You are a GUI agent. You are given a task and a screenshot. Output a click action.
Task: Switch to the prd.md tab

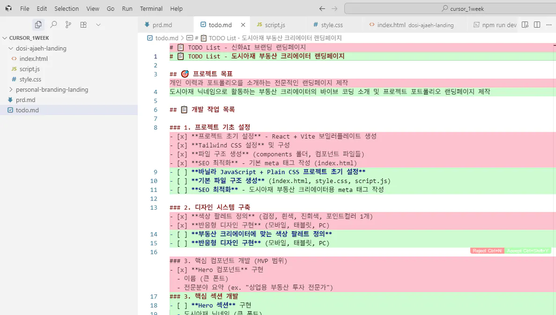click(166, 25)
